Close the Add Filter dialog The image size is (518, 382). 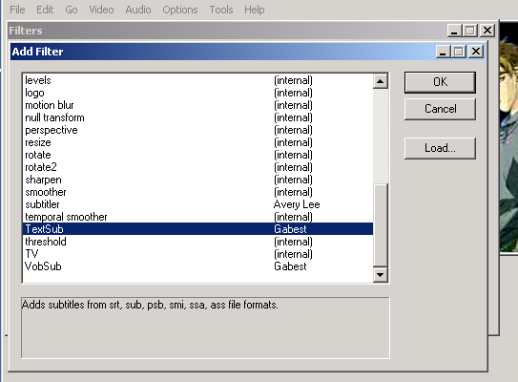click(x=476, y=52)
